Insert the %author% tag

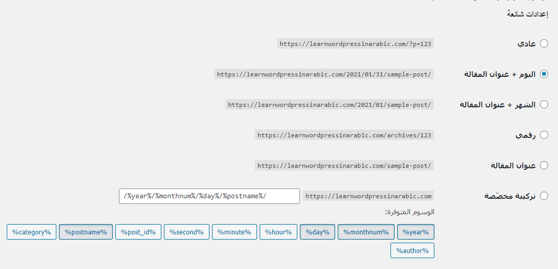click(413, 250)
